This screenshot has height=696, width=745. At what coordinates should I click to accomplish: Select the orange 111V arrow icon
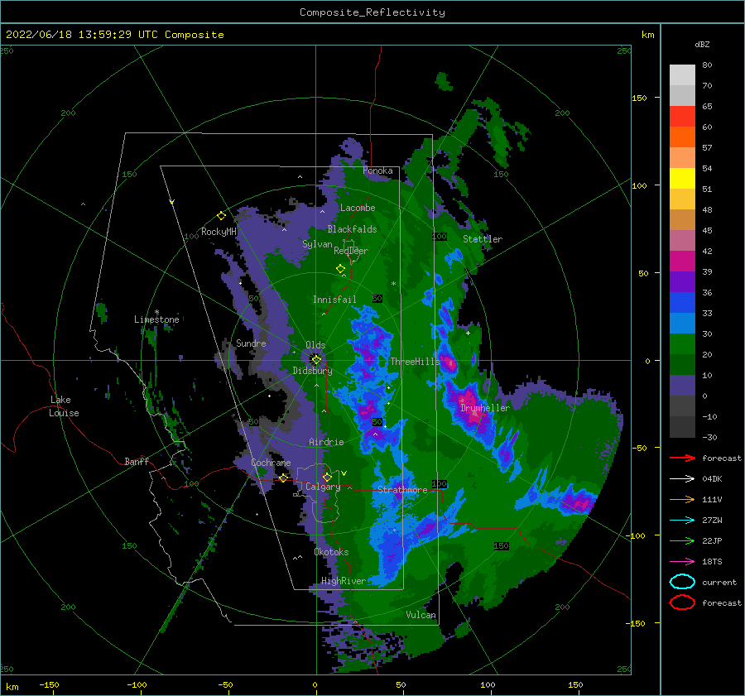(x=682, y=499)
